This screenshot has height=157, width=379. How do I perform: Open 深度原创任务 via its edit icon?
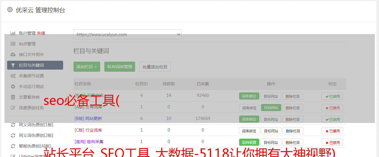pos(13,108)
